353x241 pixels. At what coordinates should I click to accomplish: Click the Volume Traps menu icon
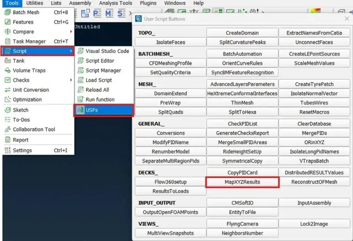pyautogui.click(x=8, y=70)
